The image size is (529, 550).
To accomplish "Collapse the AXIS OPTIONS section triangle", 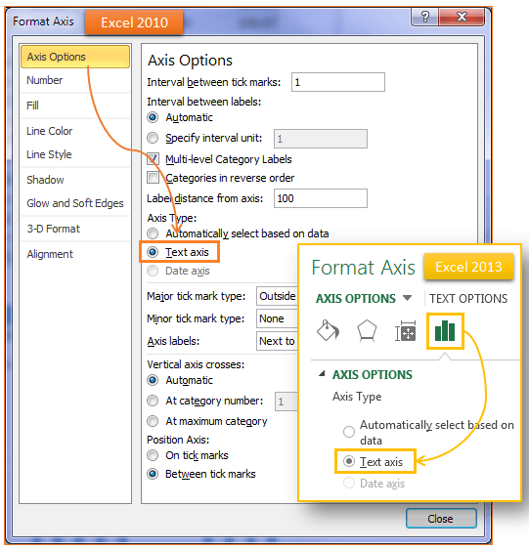I will pos(322,374).
